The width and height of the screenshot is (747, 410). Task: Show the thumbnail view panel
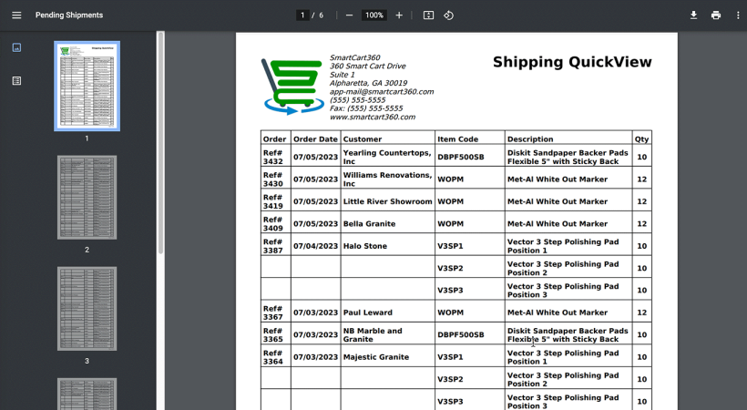16,47
